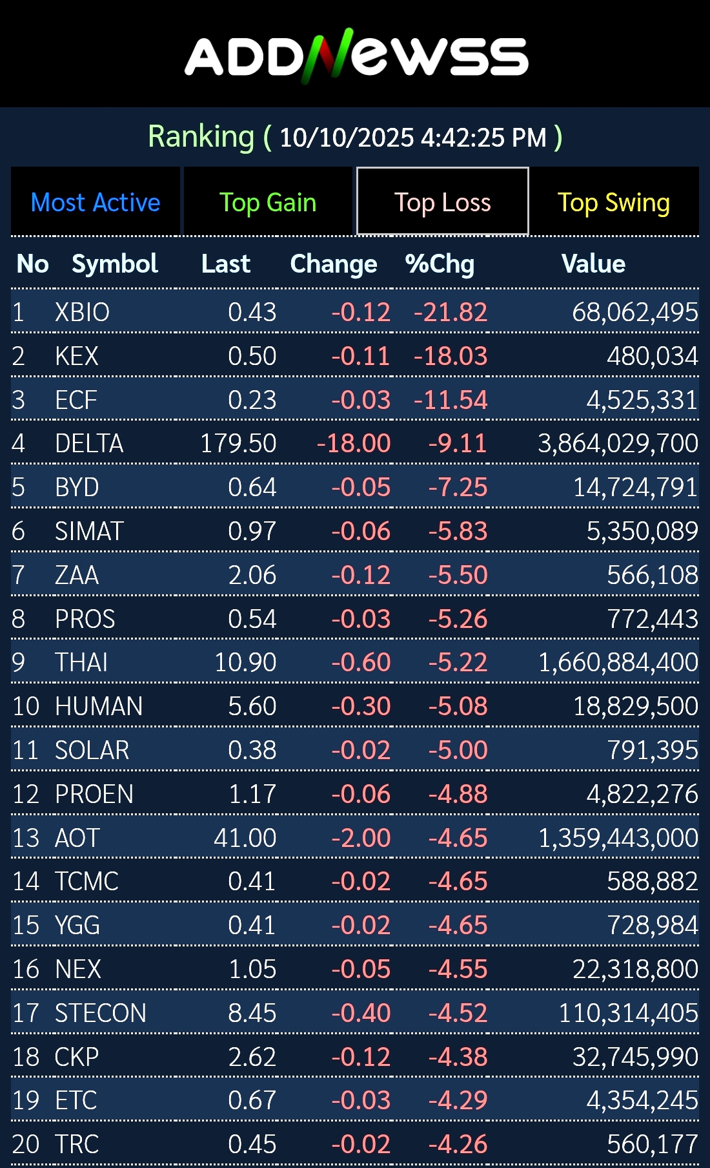Click the %Chg column header

point(440,264)
